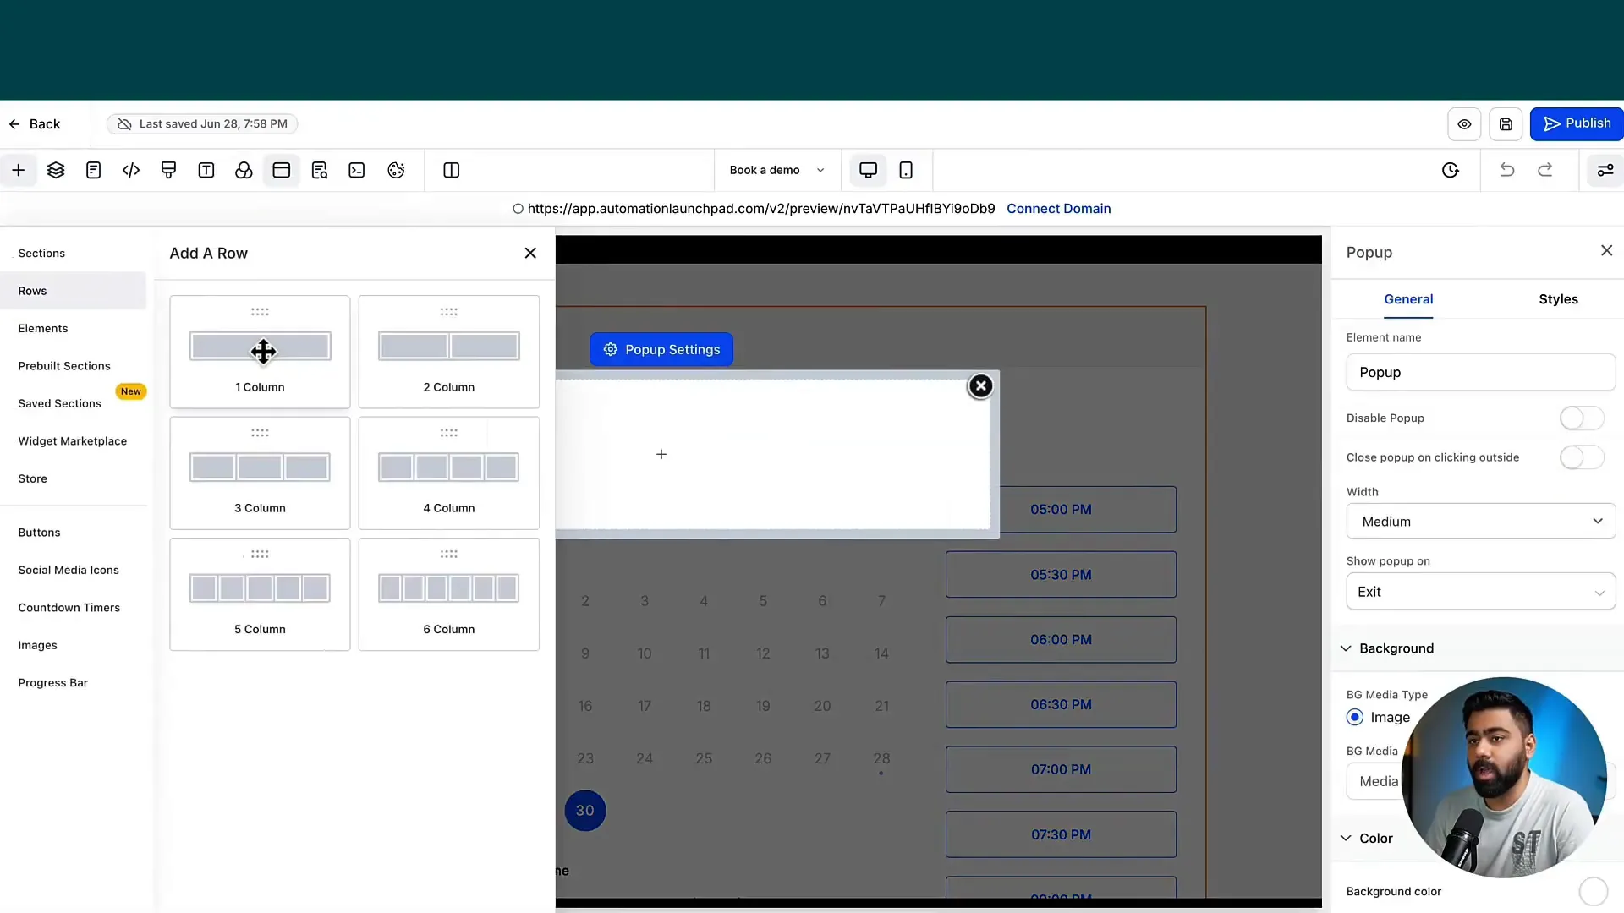Screen dimensions: 1624x913
Task: Open the pages document icon in toolbar
Action: [93, 170]
